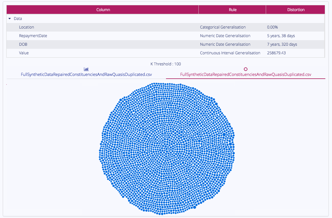Screen dimensions: 332x218
Task: Click the 258679.43 distortion value
Action: (276, 53)
